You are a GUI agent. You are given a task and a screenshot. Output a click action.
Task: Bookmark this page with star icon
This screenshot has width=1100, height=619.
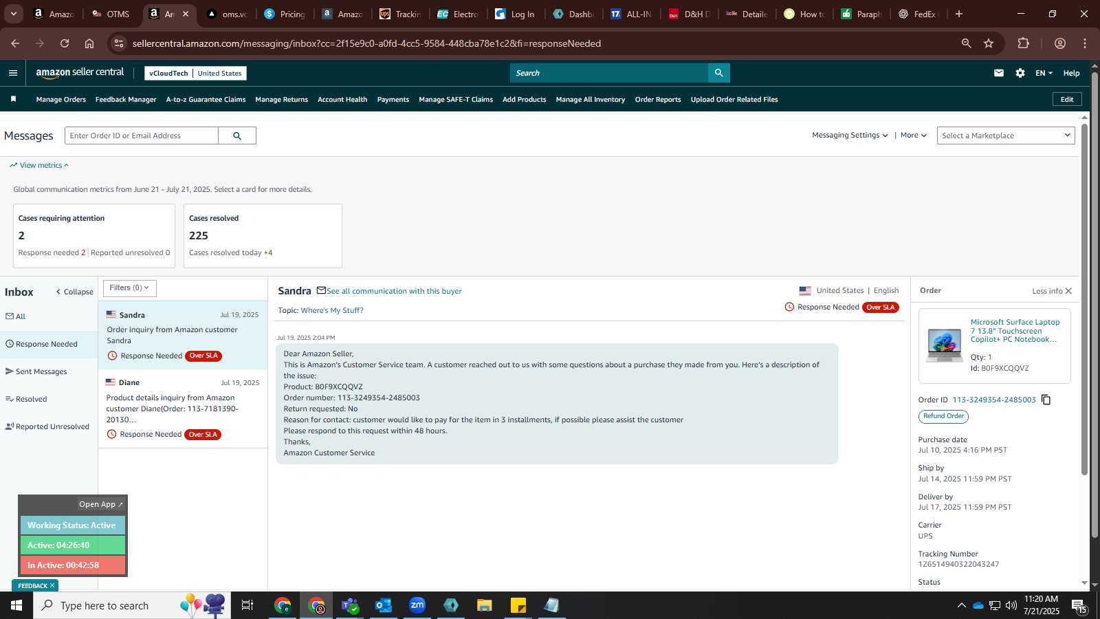coord(989,43)
